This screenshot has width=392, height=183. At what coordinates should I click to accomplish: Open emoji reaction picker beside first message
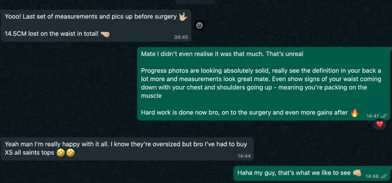tap(200, 25)
